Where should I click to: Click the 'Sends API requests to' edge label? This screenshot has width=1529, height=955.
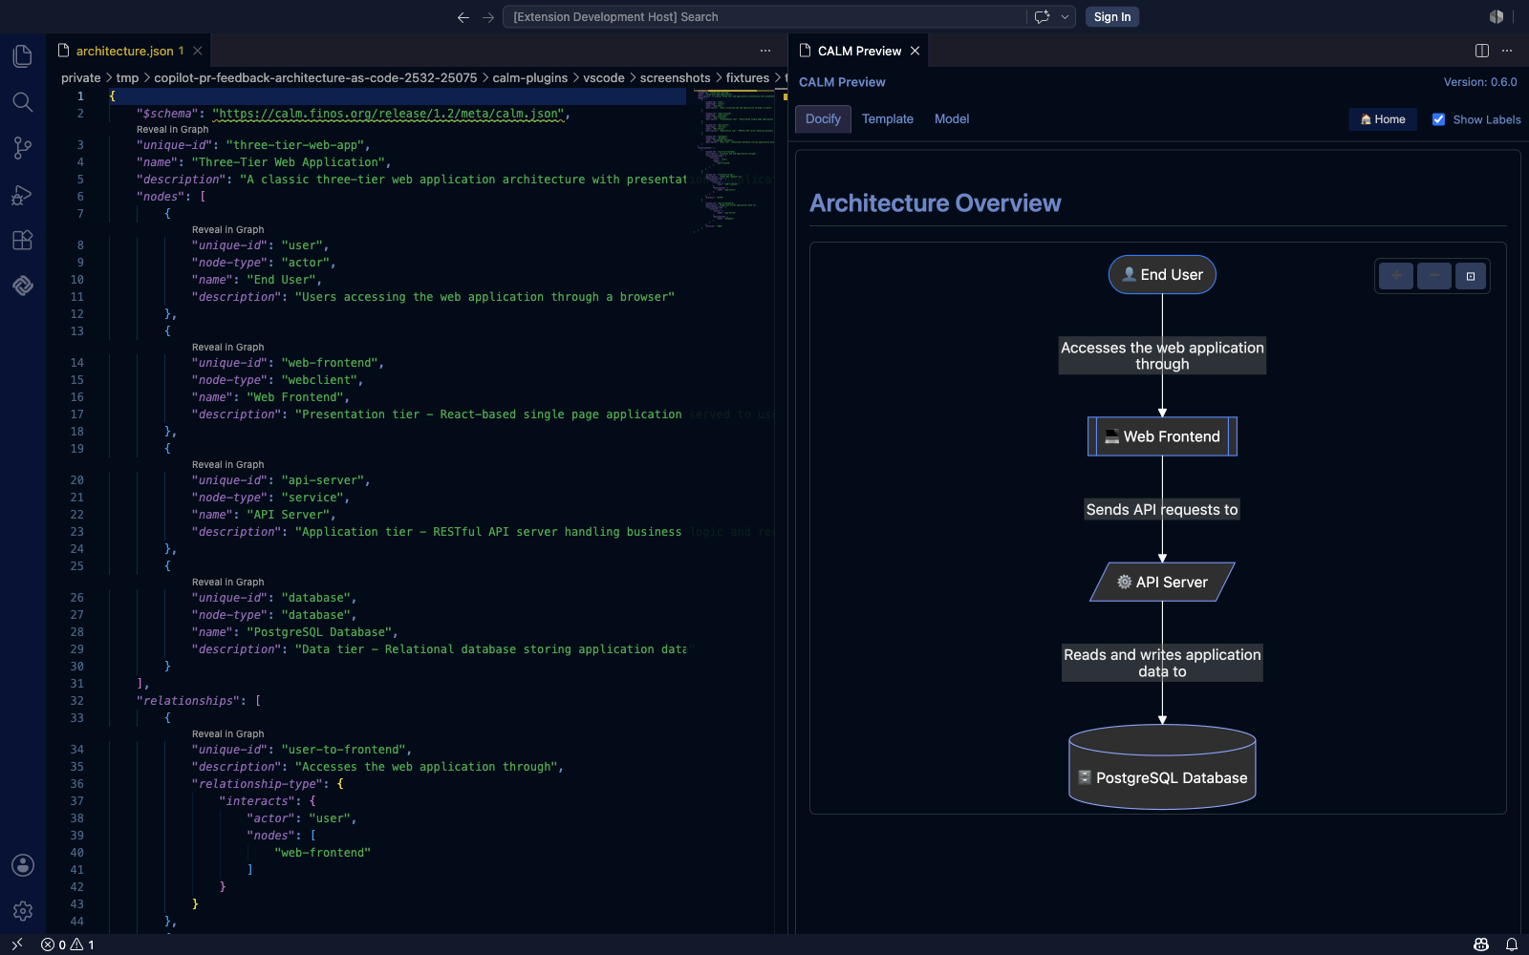pos(1162,510)
